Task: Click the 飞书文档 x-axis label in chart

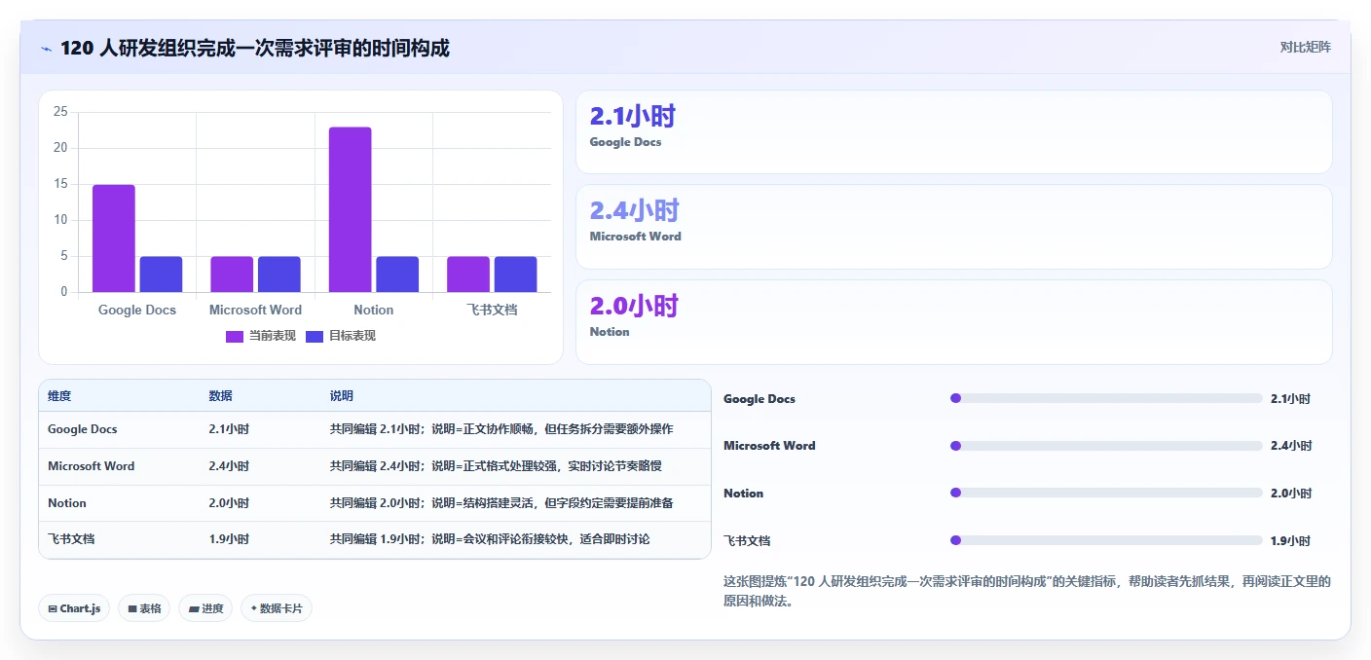Action: click(492, 310)
